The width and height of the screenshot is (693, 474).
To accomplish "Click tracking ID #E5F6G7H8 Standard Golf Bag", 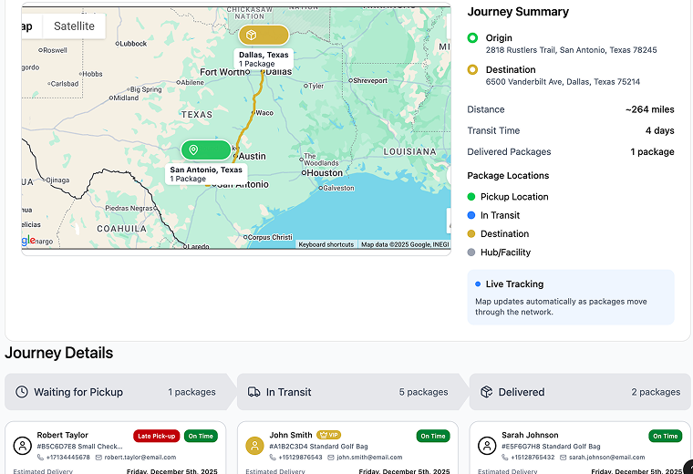I will pyautogui.click(x=551, y=446).
